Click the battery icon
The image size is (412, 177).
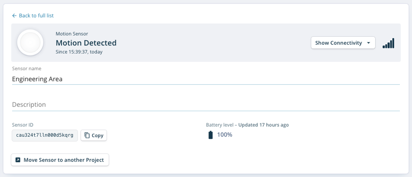click(x=210, y=135)
